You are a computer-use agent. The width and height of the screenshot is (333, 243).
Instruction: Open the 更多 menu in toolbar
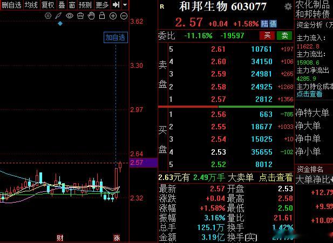tap(102, 5)
